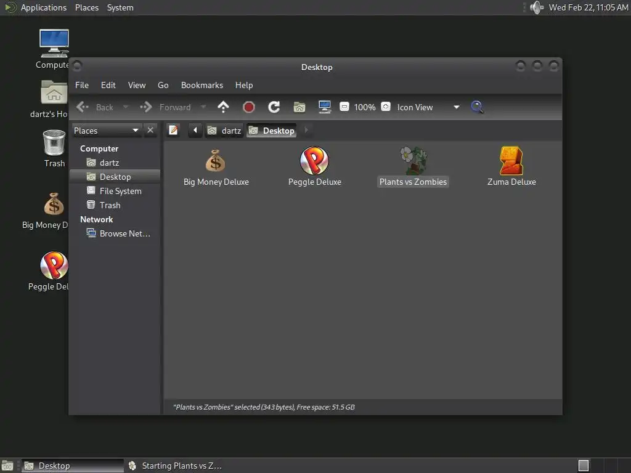Click the date and time clock

point(588,7)
